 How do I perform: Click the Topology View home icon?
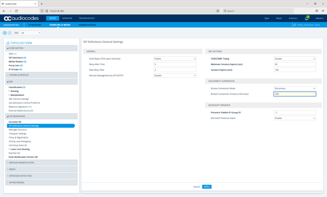(x=8, y=43)
